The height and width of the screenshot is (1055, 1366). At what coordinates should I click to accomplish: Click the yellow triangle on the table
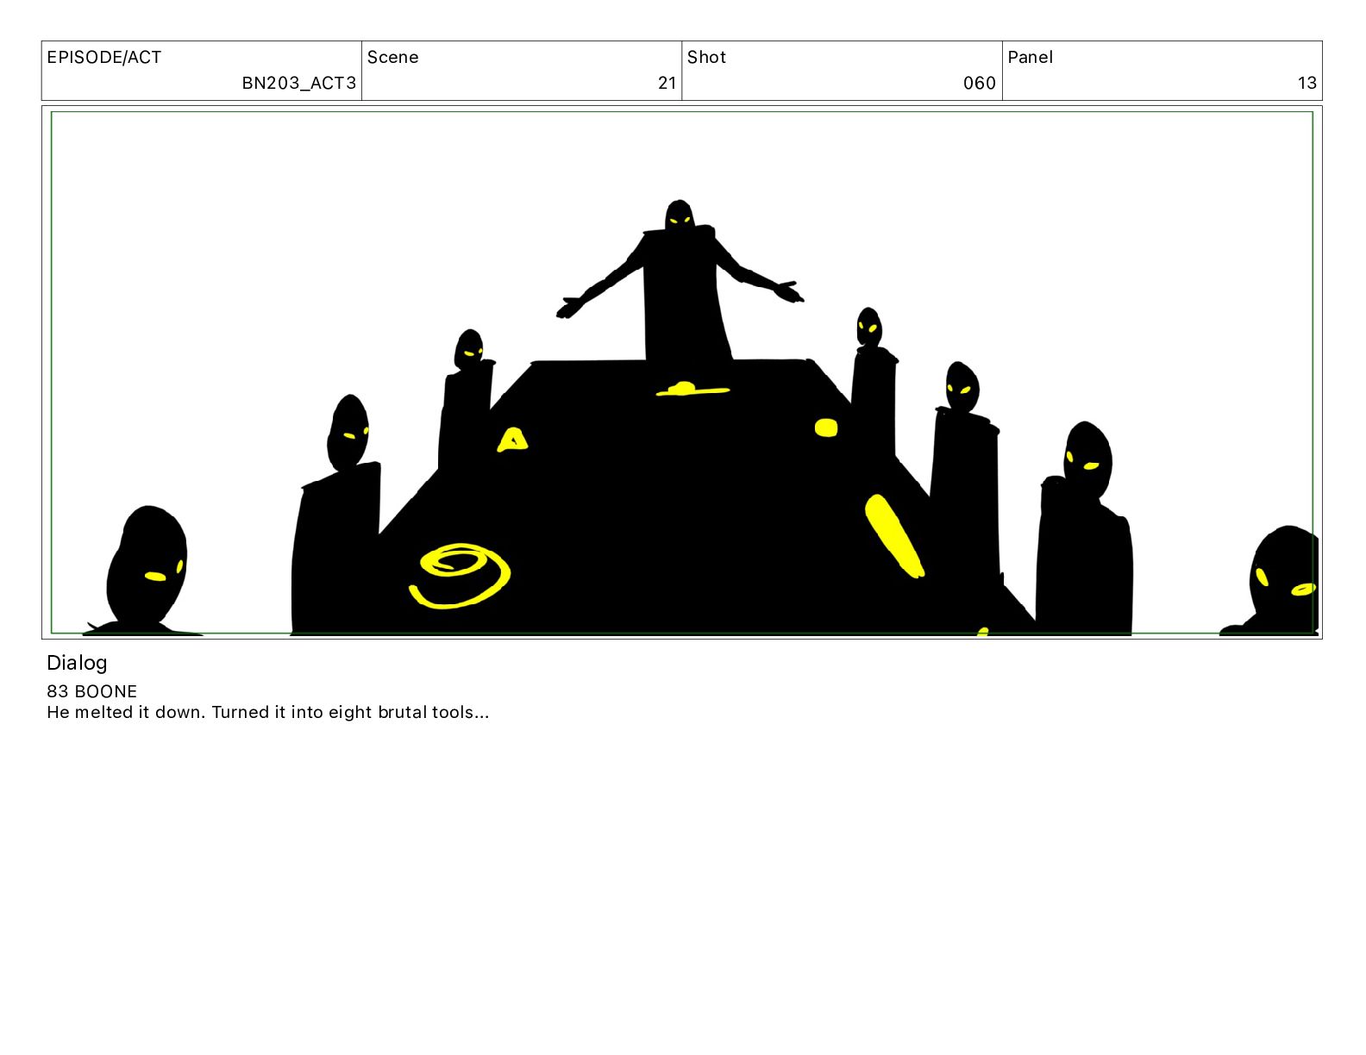[512, 440]
